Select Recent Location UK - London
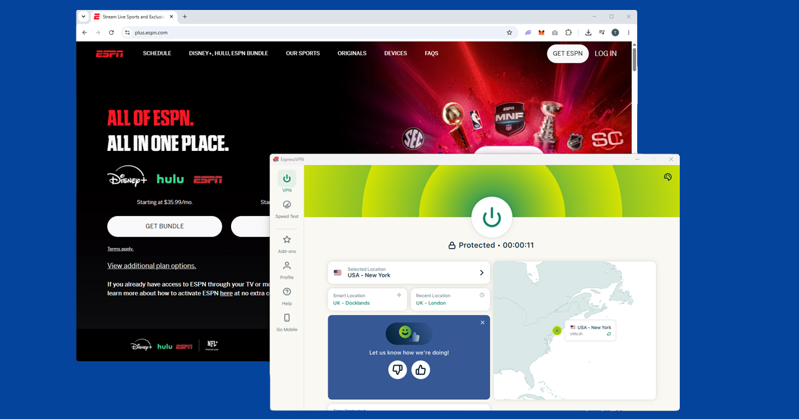799x419 pixels. point(450,299)
